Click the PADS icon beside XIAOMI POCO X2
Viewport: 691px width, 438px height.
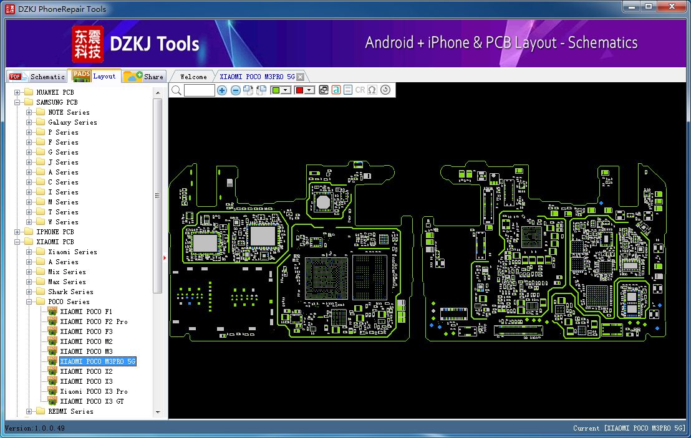click(x=52, y=371)
